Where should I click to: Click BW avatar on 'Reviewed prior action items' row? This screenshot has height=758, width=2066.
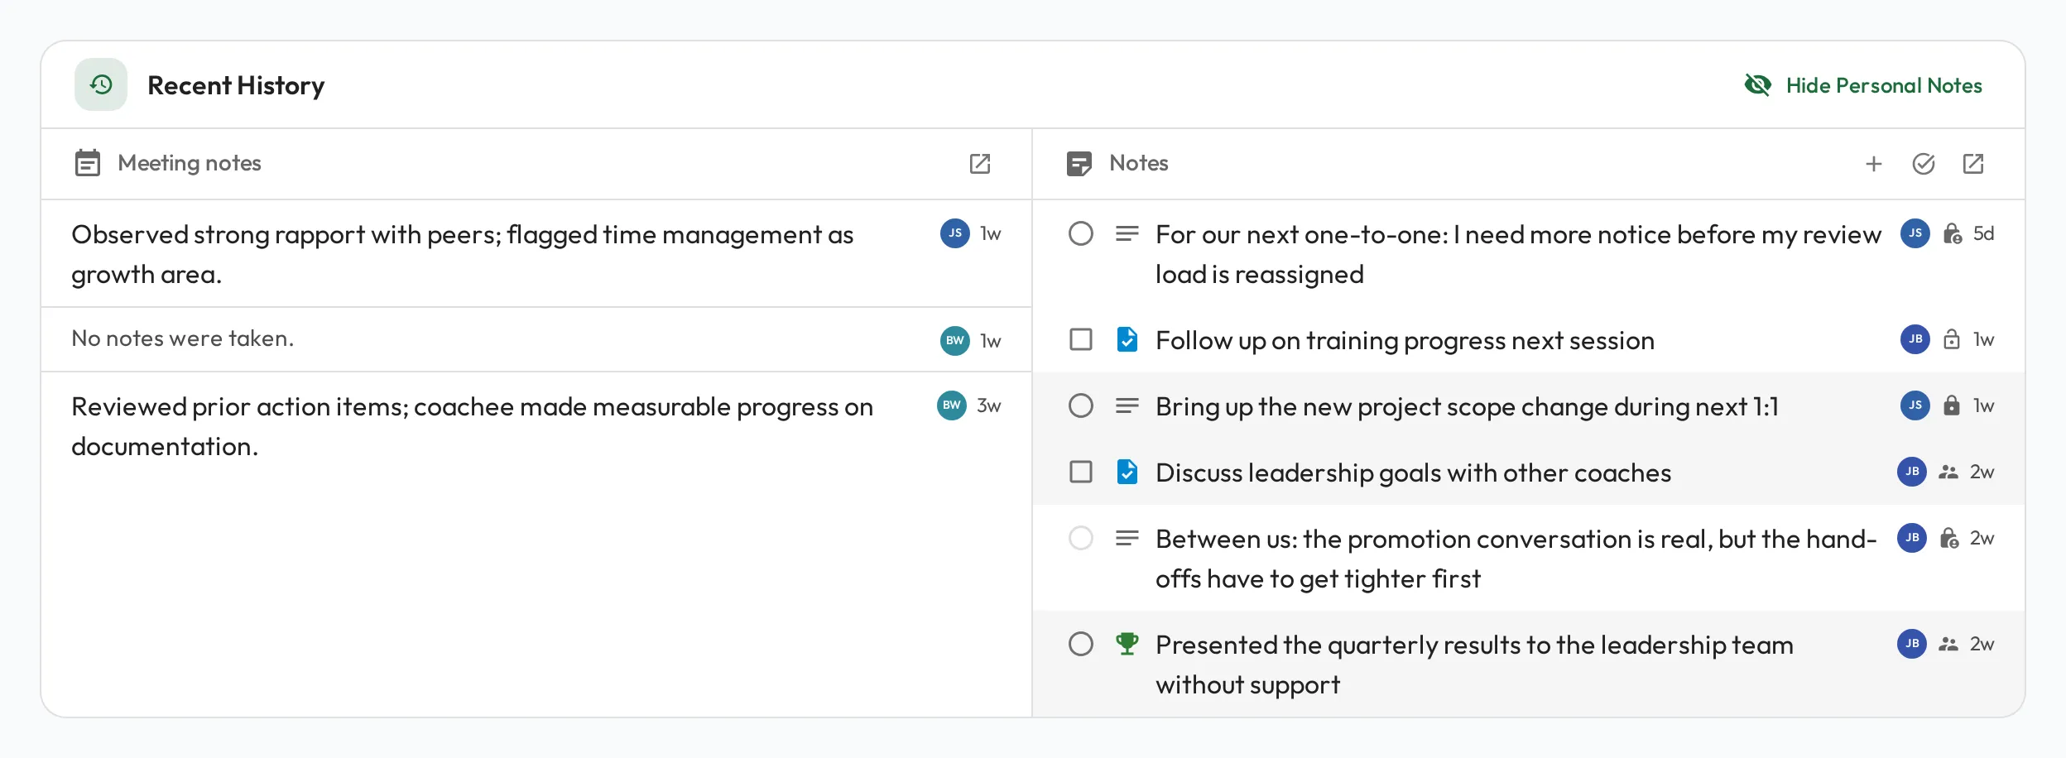pyautogui.click(x=952, y=405)
